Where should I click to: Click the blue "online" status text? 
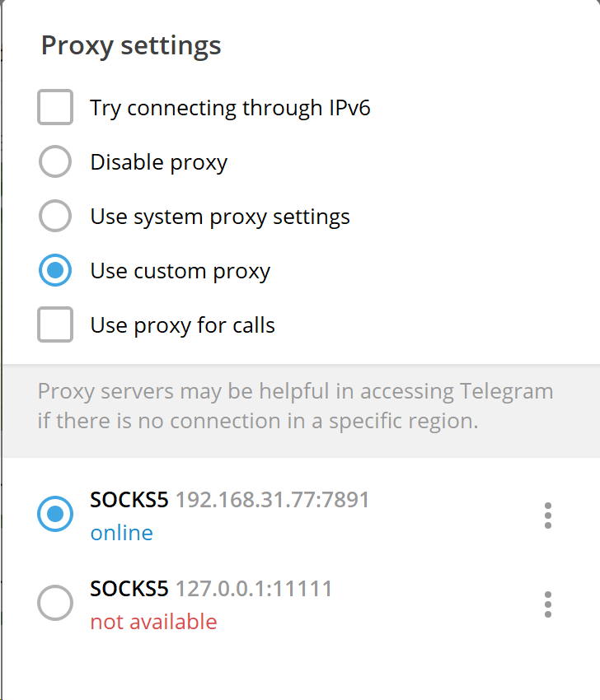[x=121, y=533]
